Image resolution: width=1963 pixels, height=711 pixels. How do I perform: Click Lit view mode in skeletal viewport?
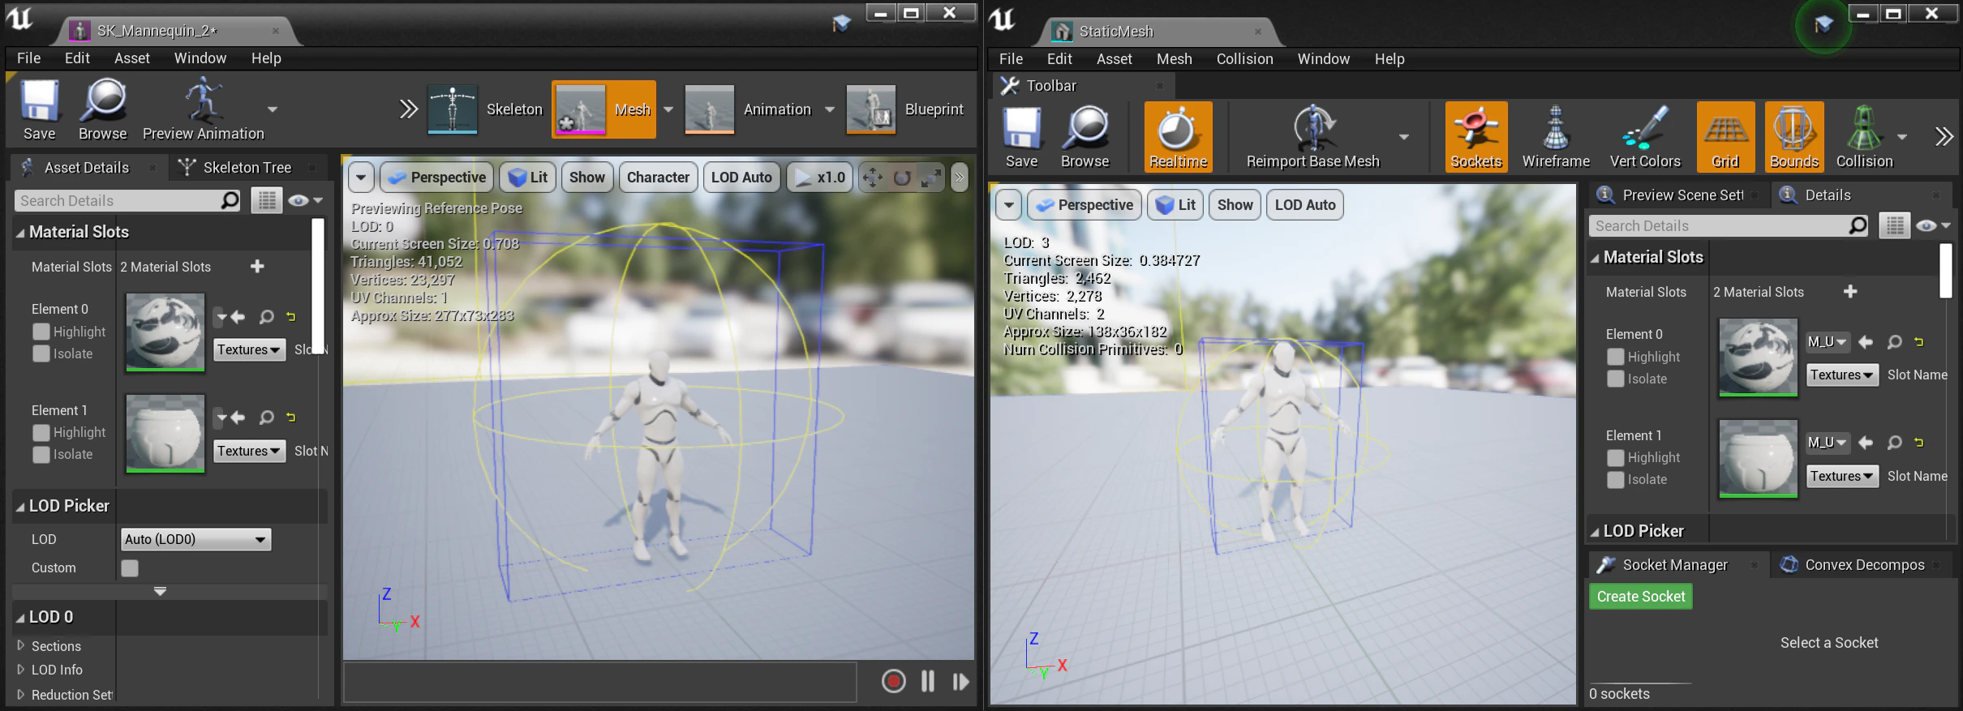coord(528,178)
